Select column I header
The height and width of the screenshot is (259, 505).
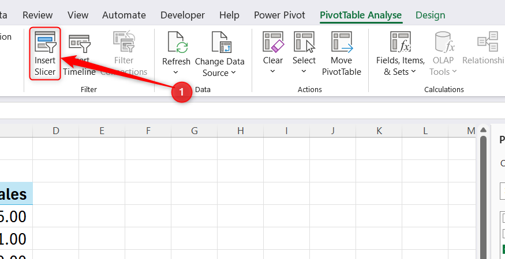tap(286, 131)
